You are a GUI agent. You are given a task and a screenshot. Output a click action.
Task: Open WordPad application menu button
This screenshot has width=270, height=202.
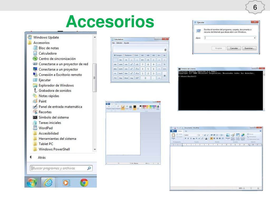[173, 131]
